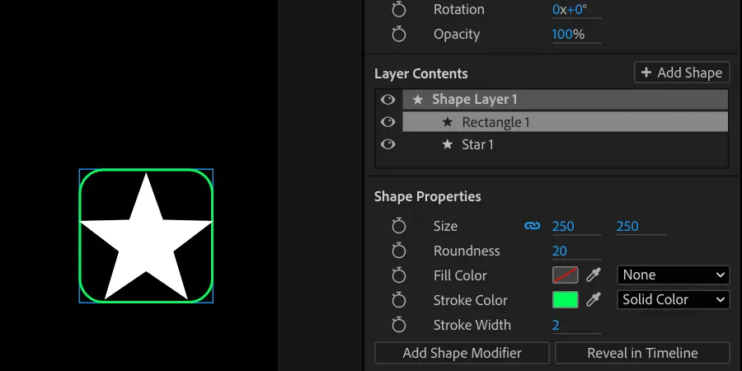The image size is (742, 371).
Task: Open the Fill Color type dropdown
Action: (x=673, y=275)
